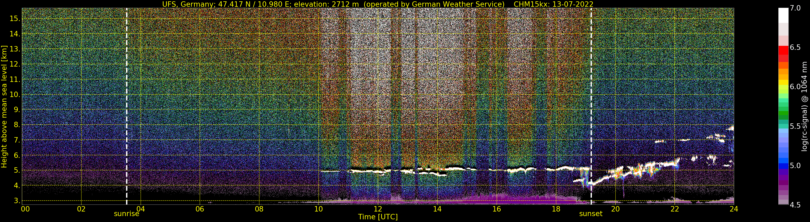The width and height of the screenshot is (810, 222).
Task: Click the 8. height tick label
Action: 16,125
